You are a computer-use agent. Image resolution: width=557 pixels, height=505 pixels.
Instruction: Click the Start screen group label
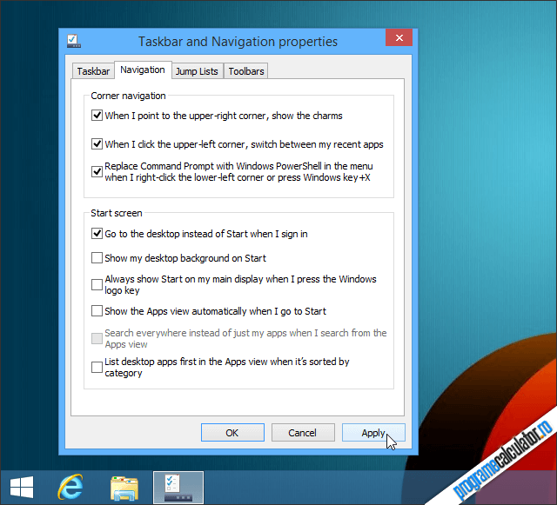click(117, 213)
